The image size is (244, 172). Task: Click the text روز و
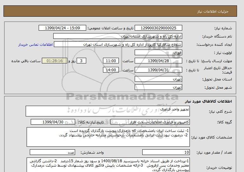point(72,61)
